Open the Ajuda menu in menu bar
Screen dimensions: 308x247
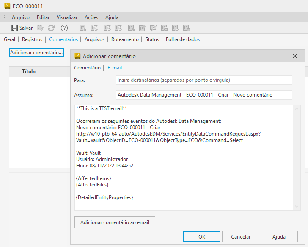pyautogui.click(x=112, y=17)
